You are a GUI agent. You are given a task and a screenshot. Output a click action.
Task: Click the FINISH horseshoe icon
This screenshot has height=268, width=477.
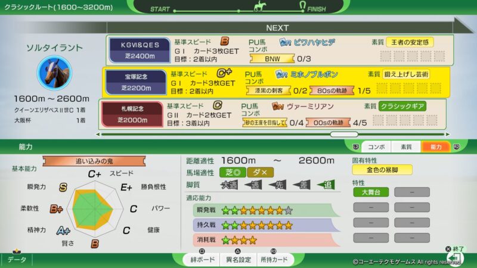[x=302, y=5]
